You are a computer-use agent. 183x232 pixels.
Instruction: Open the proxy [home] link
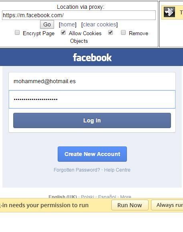(x=68, y=24)
